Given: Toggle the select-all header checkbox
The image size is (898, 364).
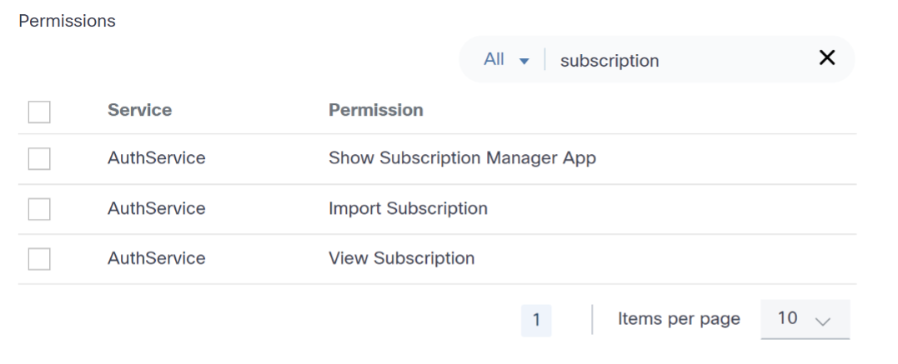Looking at the screenshot, I should click(39, 111).
